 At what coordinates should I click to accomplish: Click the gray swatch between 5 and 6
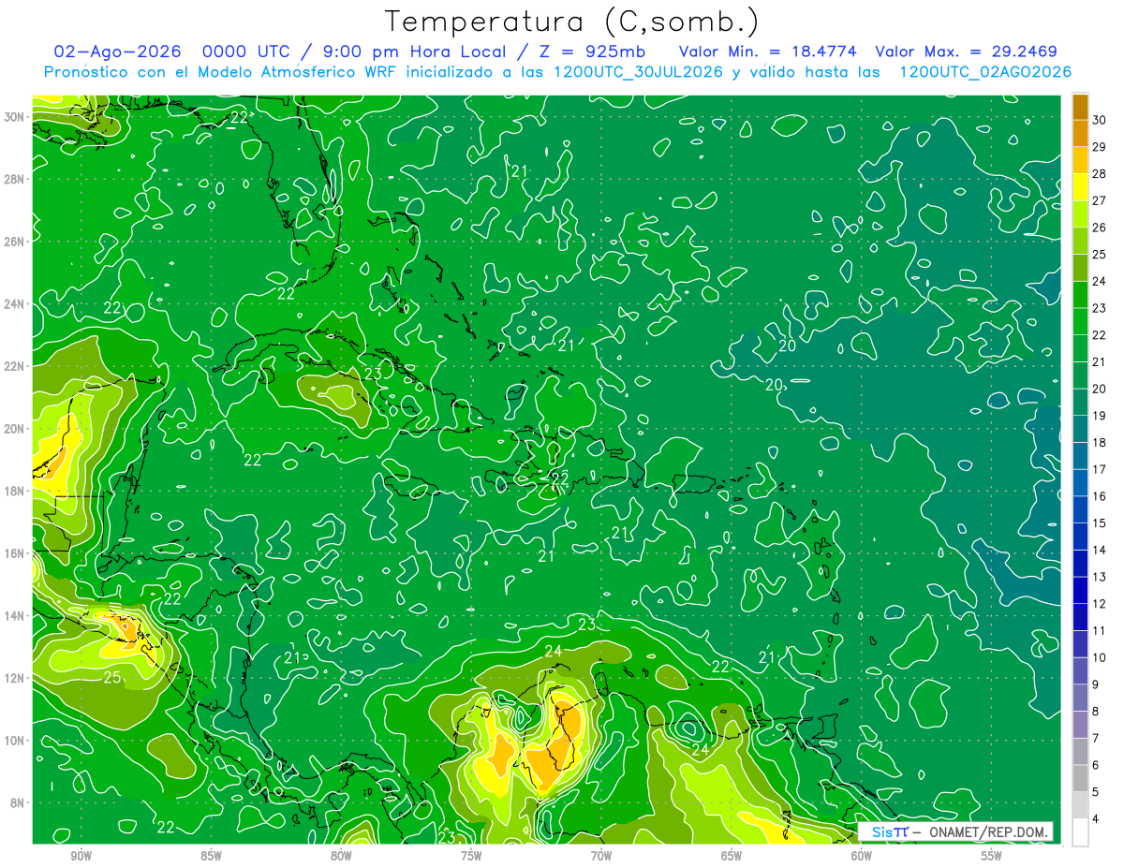click(x=1080, y=778)
